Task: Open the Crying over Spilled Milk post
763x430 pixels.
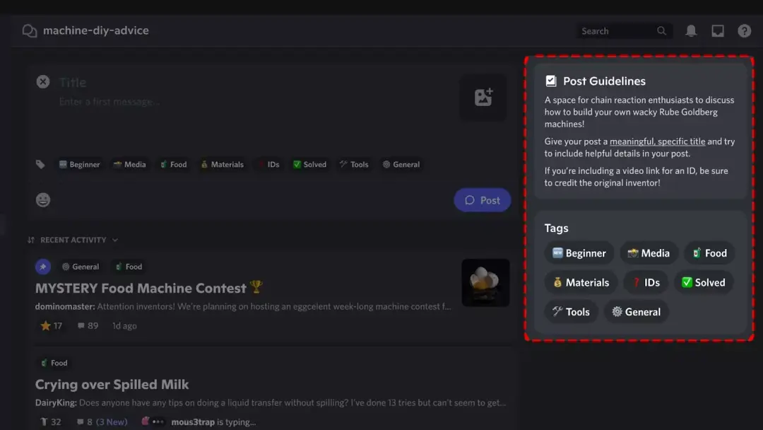Action: pyautogui.click(x=112, y=385)
